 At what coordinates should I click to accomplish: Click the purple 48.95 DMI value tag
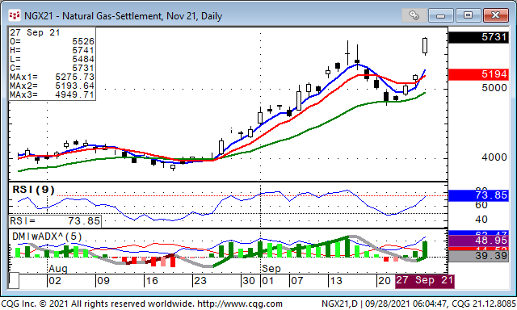click(479, 241)
